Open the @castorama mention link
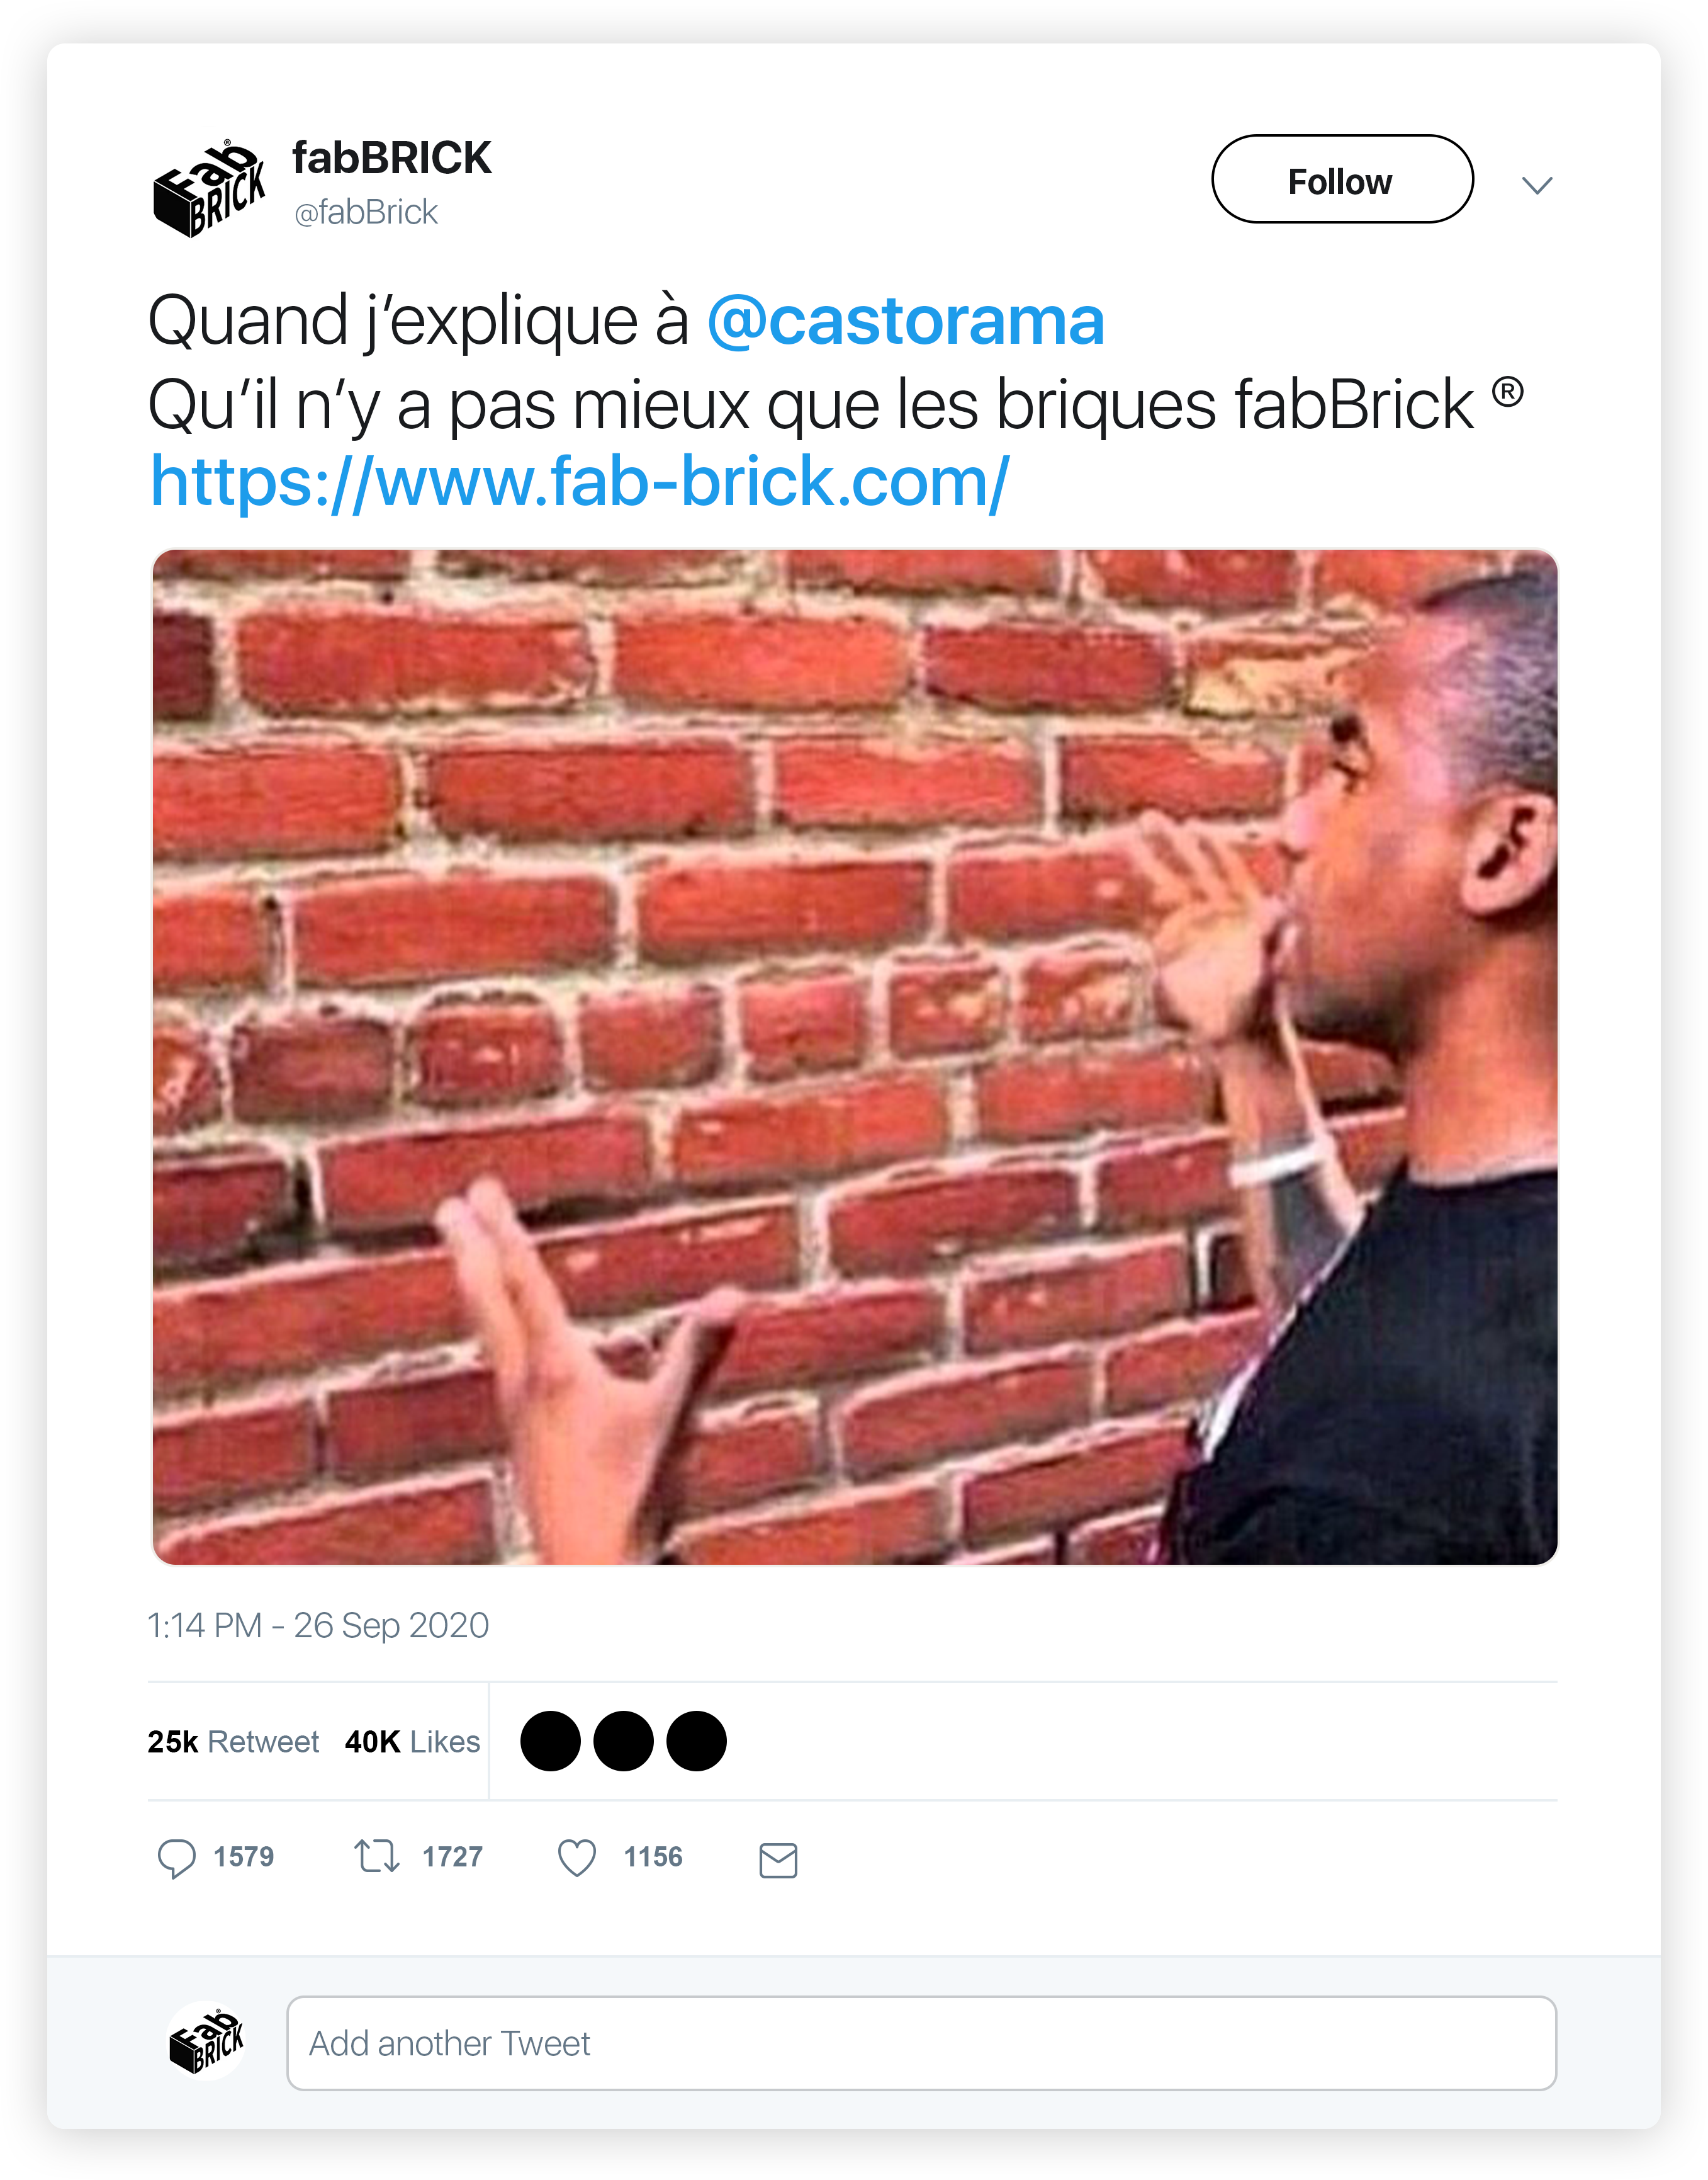The image size is (1708, 2180). pyautogui.click(x=906, y=321)
